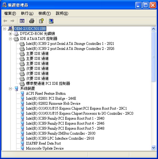Click the back arrow in toolbar
Screen dimensions: 158x159
(5, 21)
